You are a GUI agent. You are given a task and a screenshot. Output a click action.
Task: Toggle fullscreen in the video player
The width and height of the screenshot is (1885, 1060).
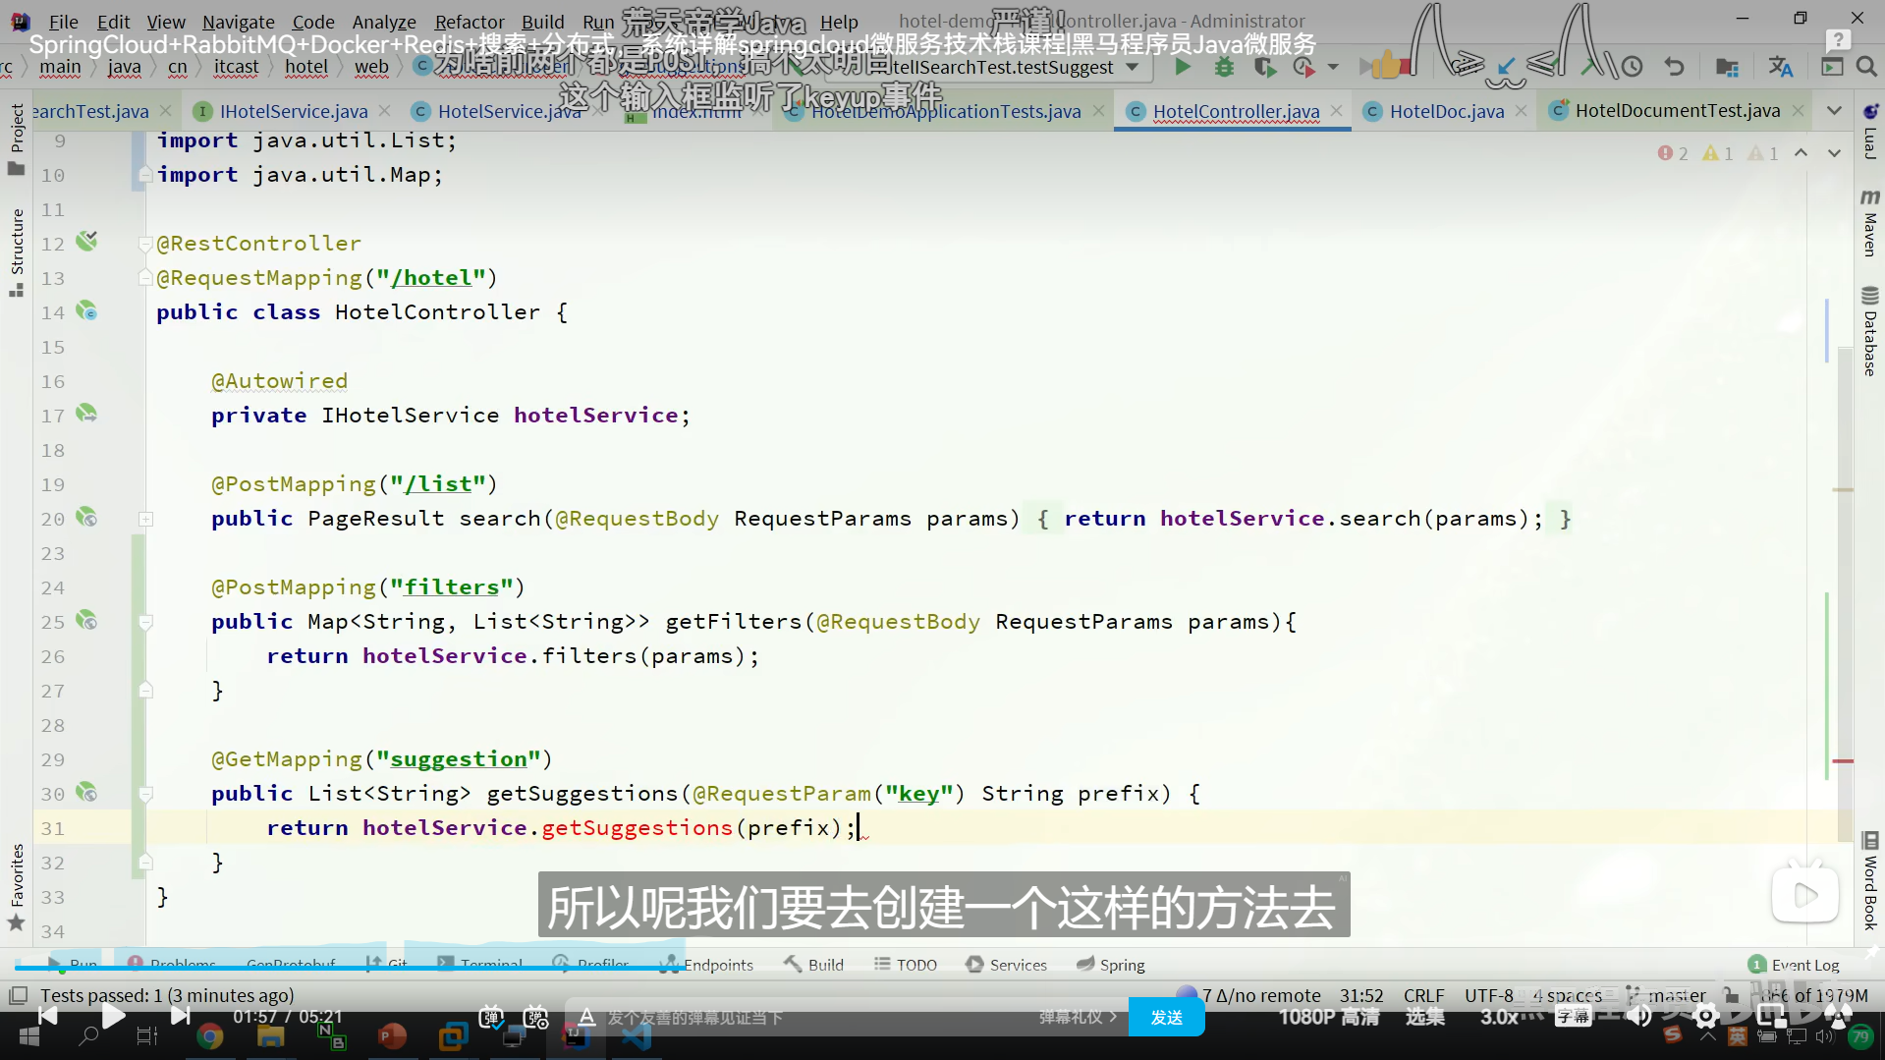tap(1838, 1016)
